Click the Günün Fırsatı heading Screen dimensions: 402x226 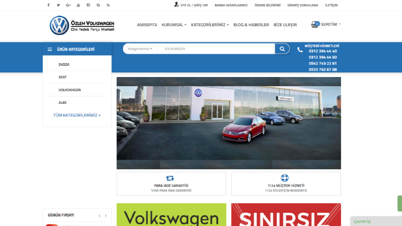coord(61,215)
